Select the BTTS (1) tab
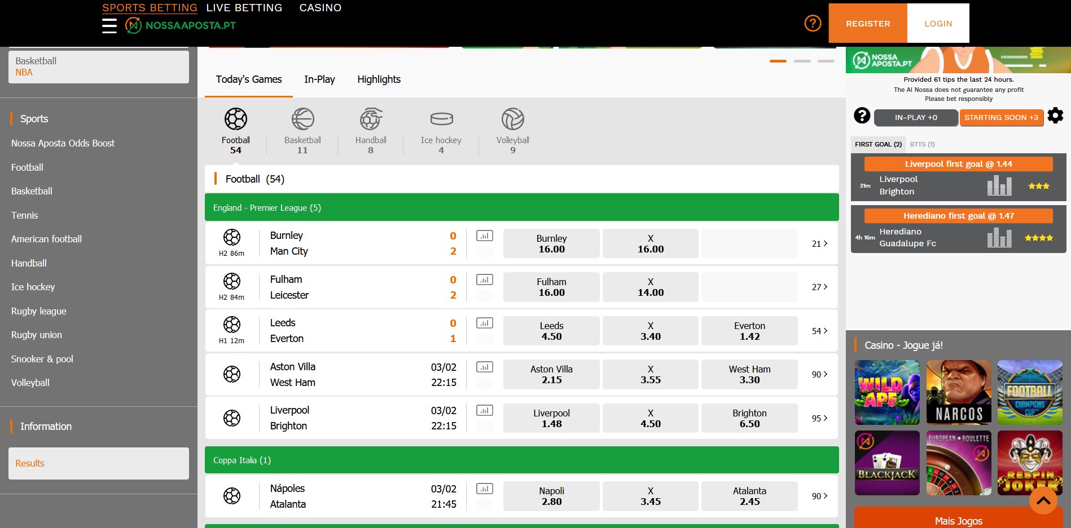 coord(922,144)
